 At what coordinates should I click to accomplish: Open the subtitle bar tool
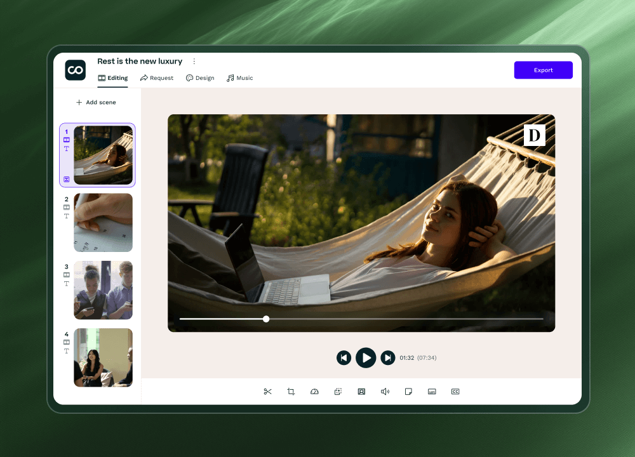pyautogui.click(x=432, y=392)
